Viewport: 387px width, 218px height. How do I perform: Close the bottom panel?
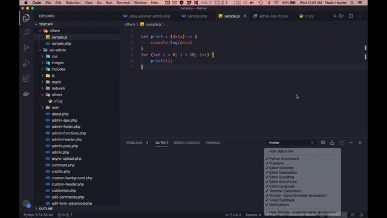pos(360,143)
